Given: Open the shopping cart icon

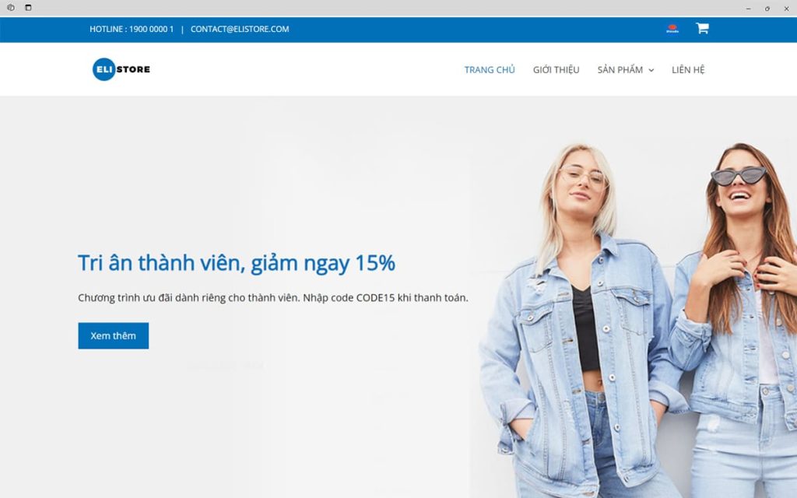Looking at the screenshot, I should [702, 29].
